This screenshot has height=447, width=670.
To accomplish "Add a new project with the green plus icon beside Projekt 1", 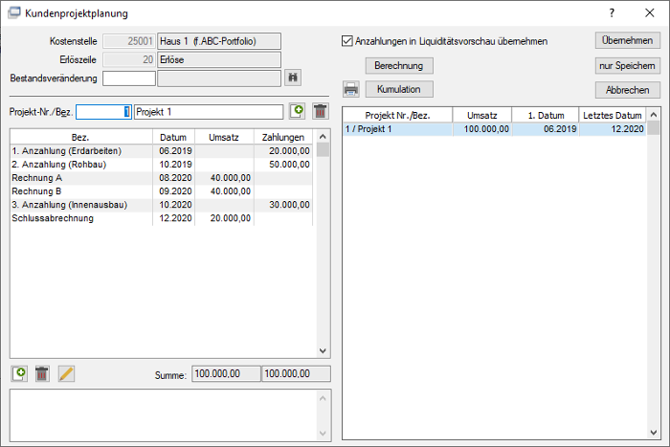I will 297,111.
